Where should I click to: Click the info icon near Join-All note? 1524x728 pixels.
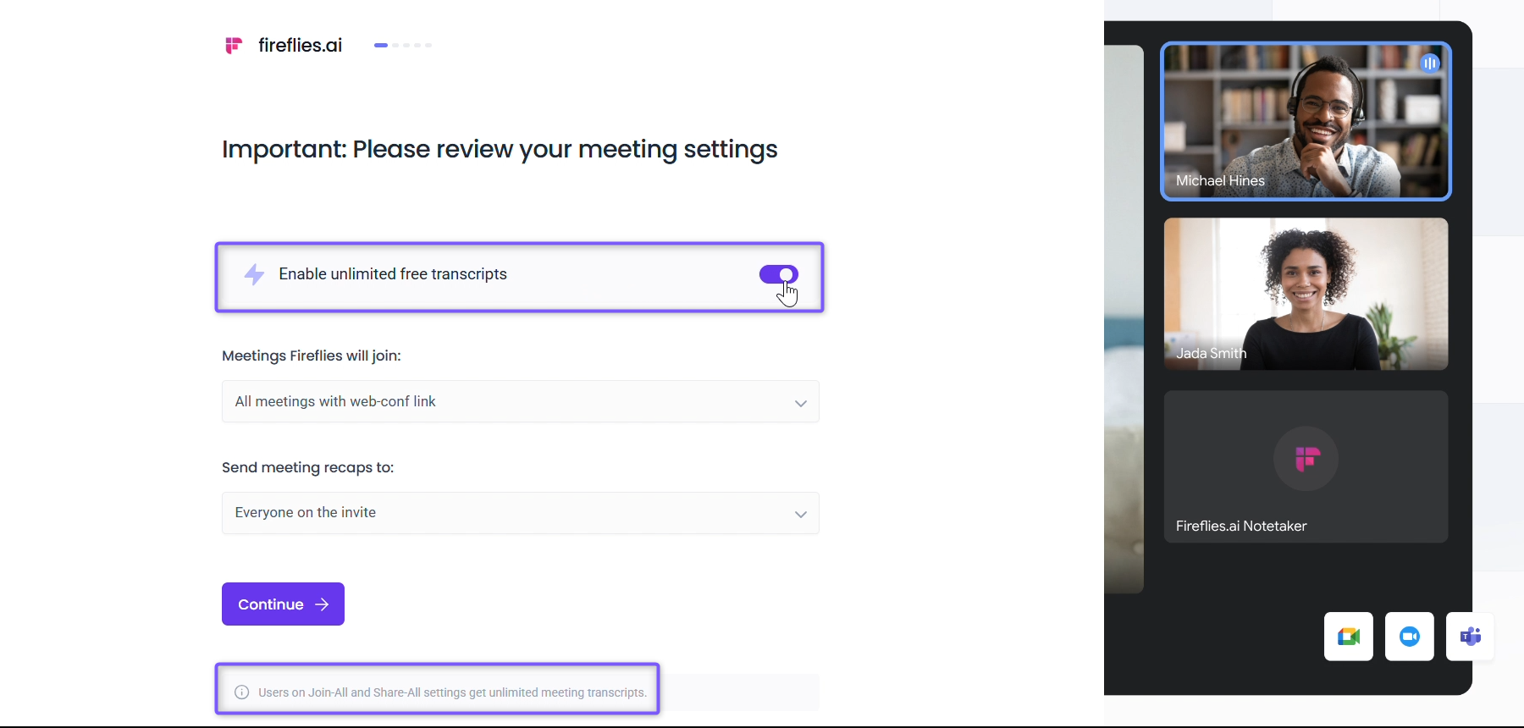tap(242, 692)
